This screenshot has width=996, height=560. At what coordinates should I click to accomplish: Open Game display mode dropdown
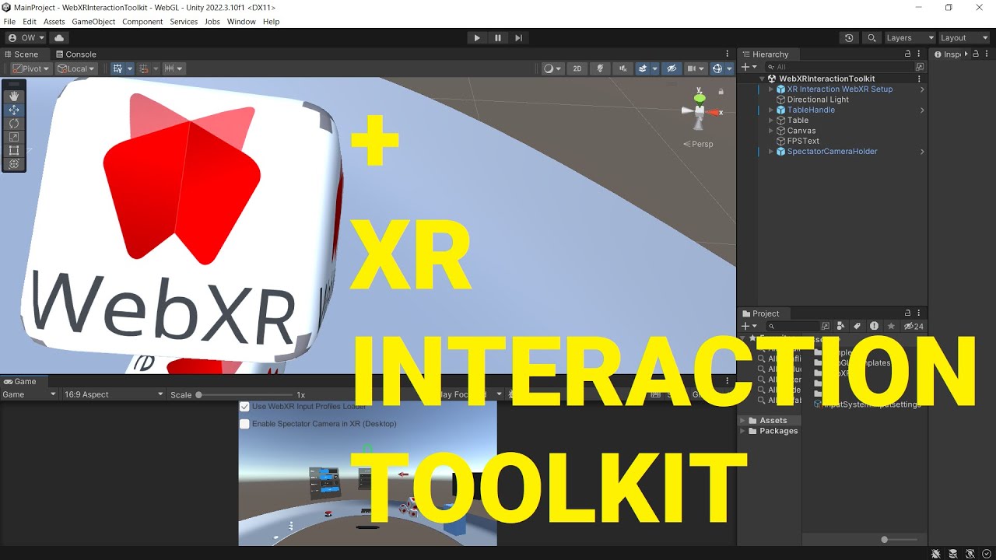pos(30,394)
